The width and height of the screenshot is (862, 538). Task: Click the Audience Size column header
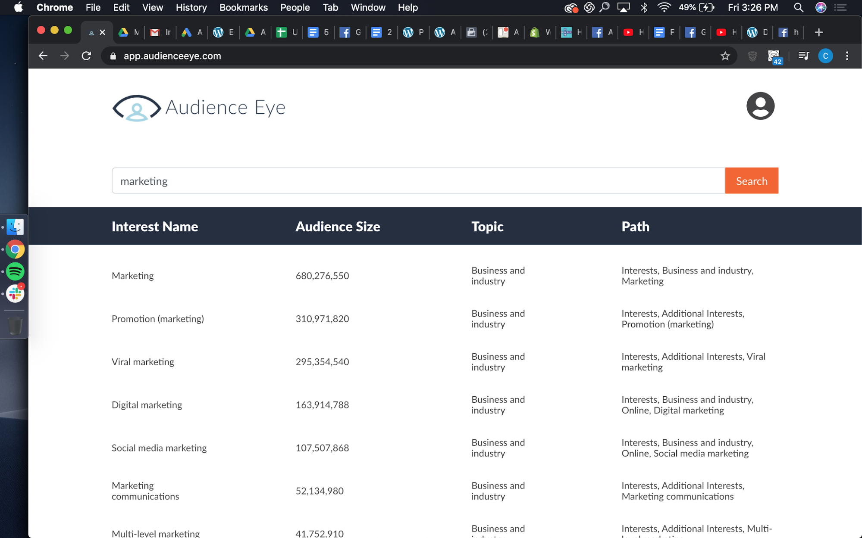(337, 226)
